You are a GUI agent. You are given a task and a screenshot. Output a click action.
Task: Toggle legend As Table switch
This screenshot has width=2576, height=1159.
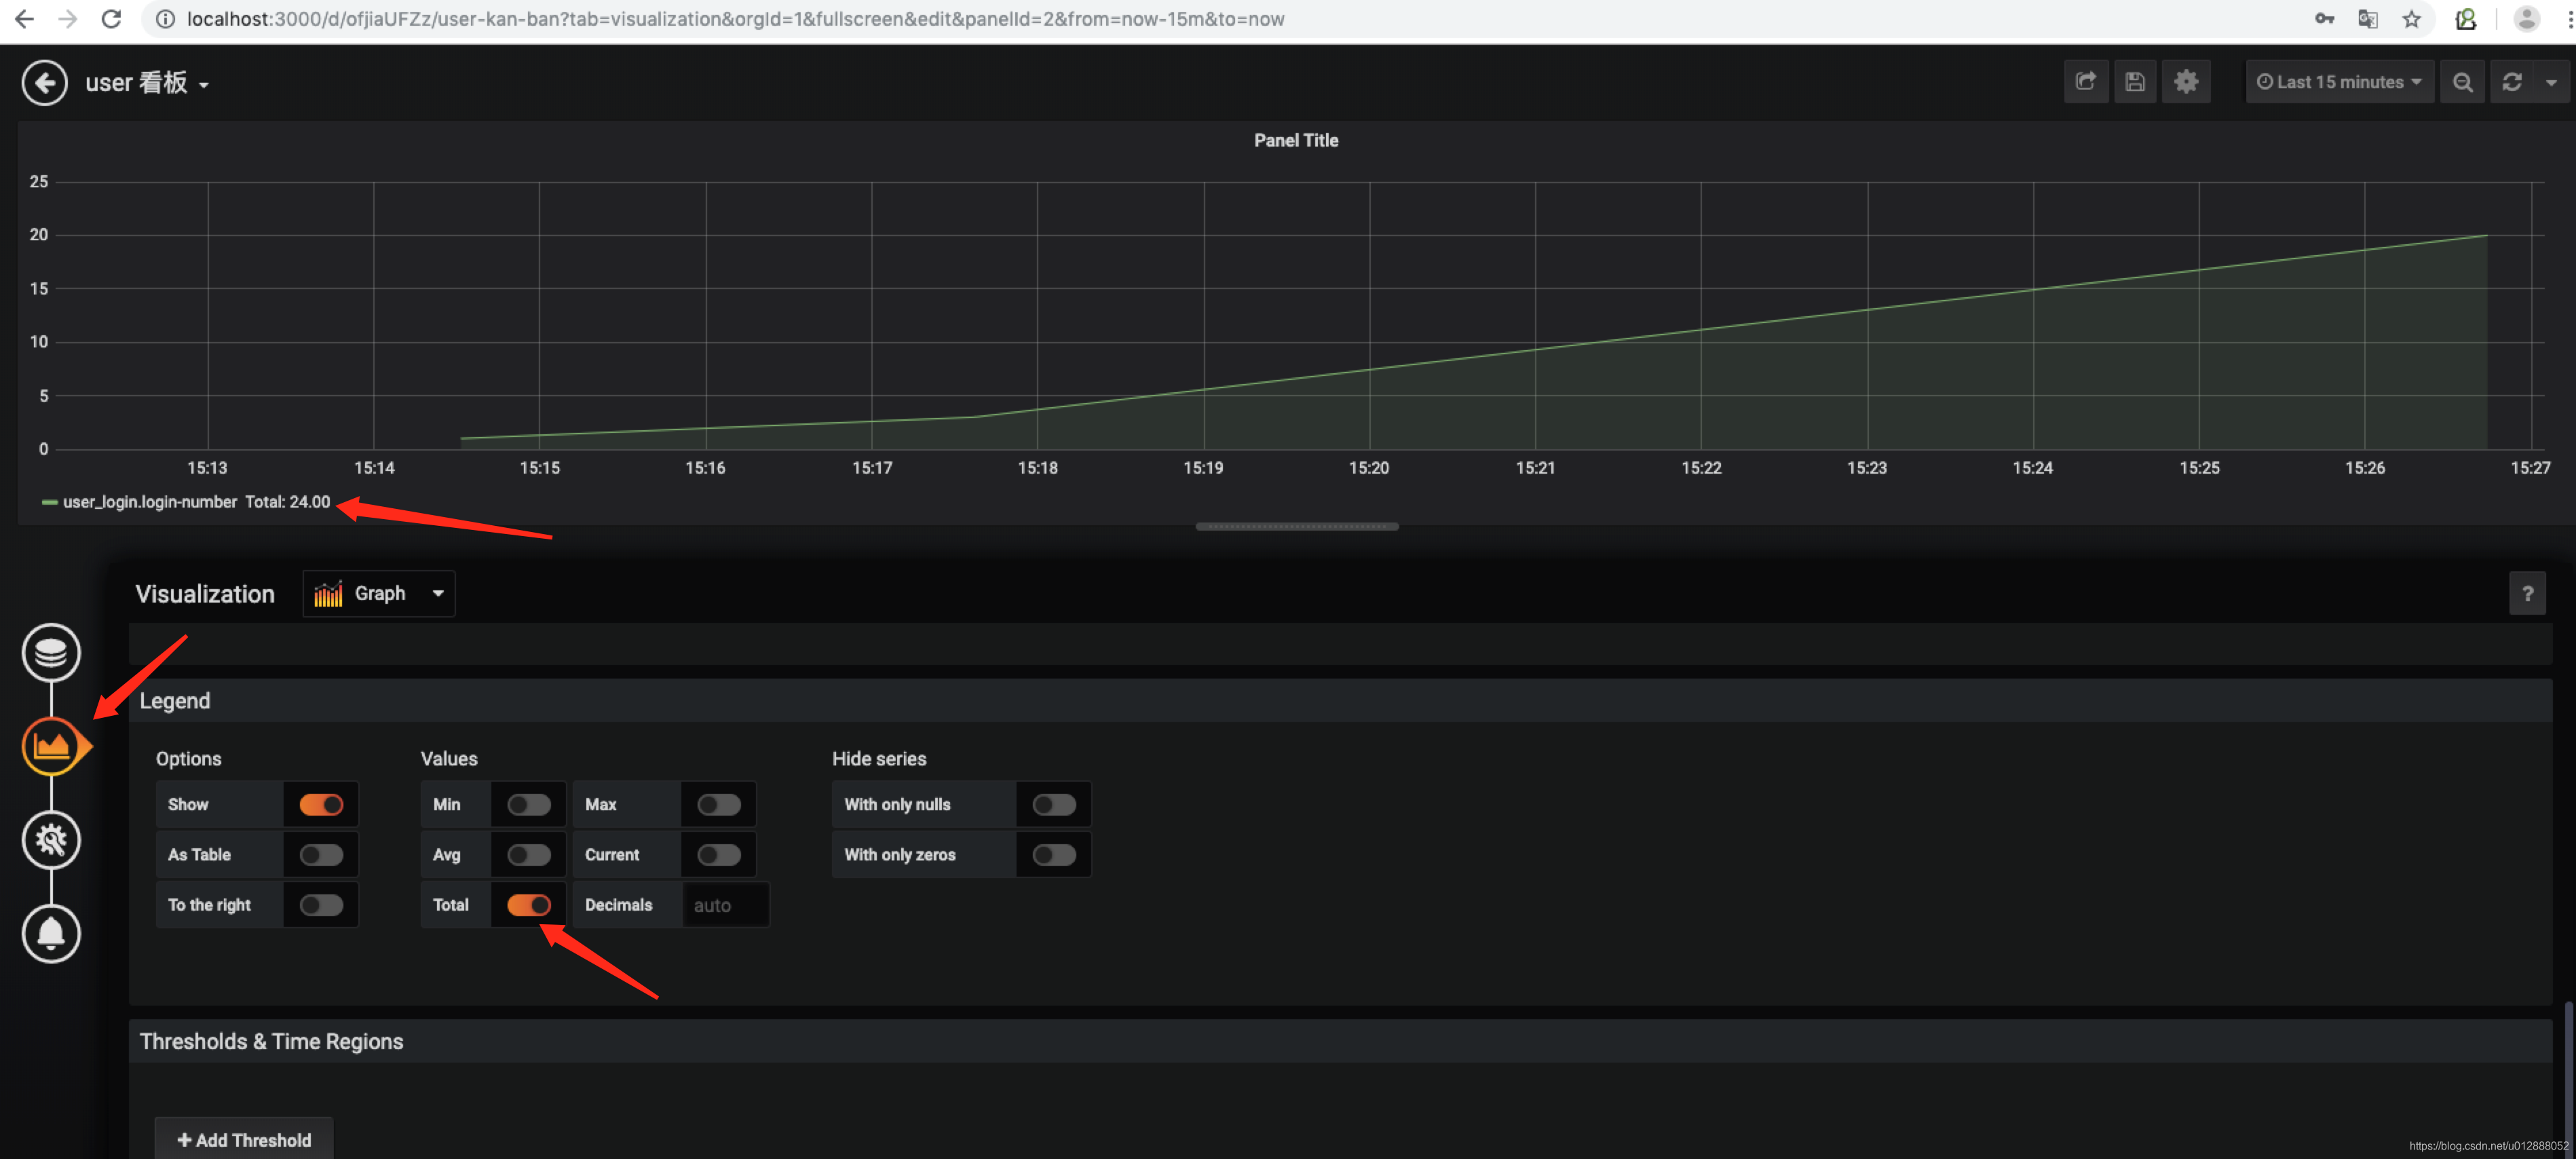click(x=321, y=855)
